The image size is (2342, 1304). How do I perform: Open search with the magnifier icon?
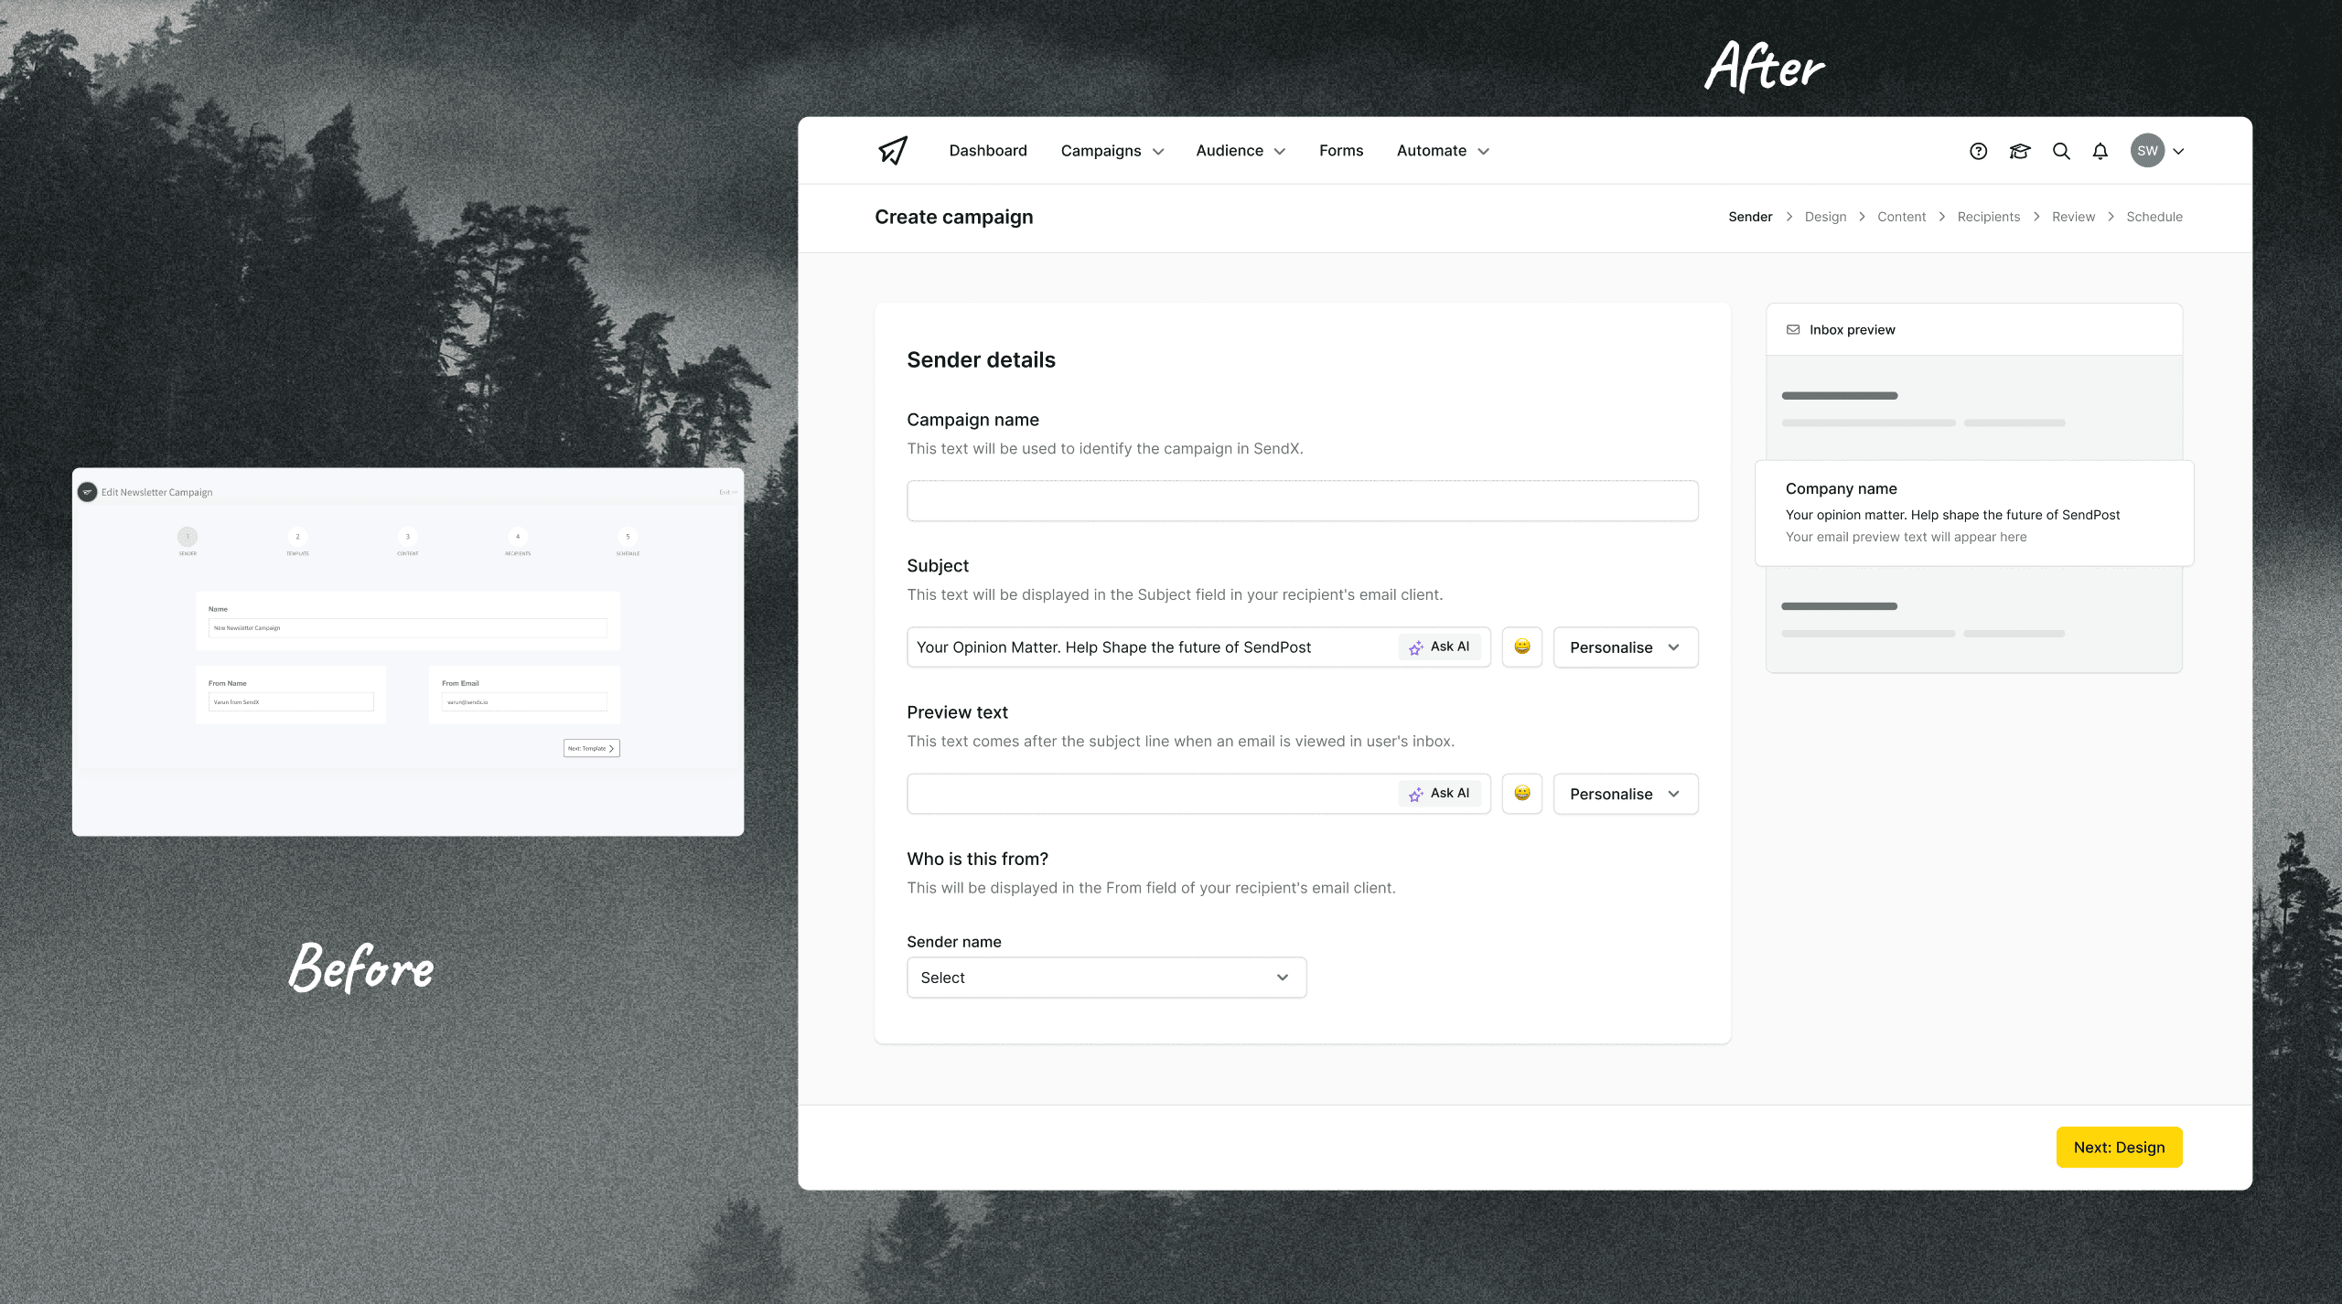[x=2060, y=152]
